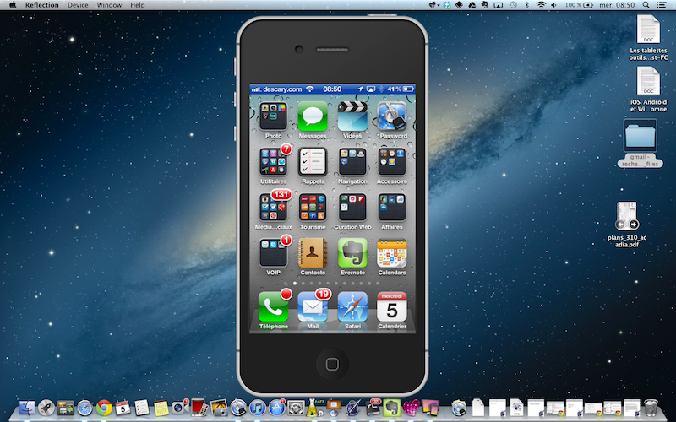Open the Curation Web folder
Viewport: 676px width, 422px height.
[352, 208]
